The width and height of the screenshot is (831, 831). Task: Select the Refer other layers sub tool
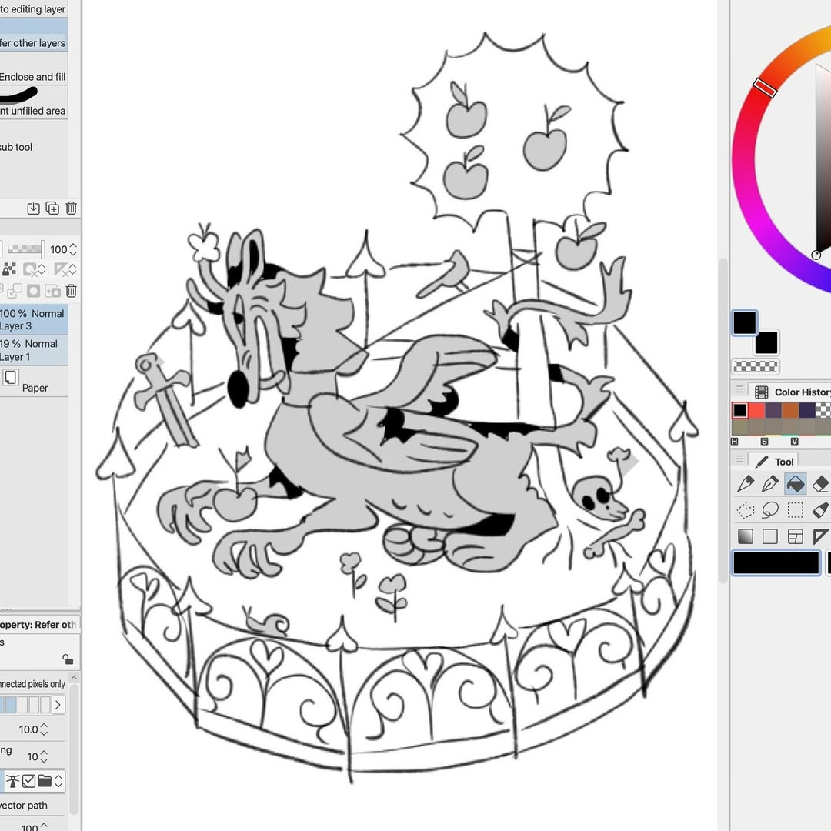pos(34,43)
